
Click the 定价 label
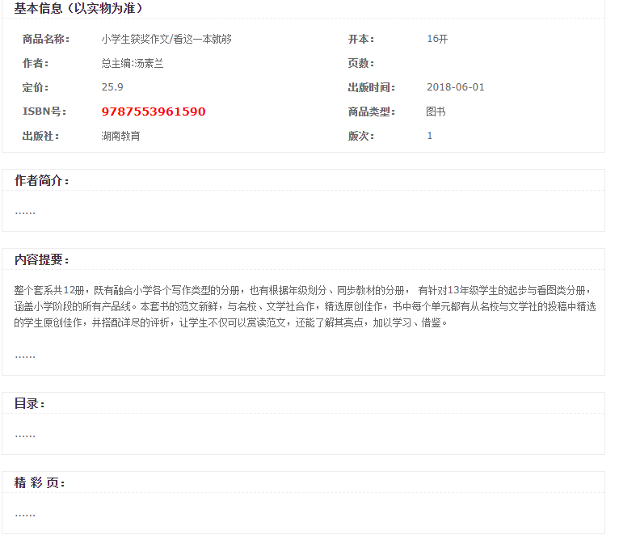(x=36, y=87)
